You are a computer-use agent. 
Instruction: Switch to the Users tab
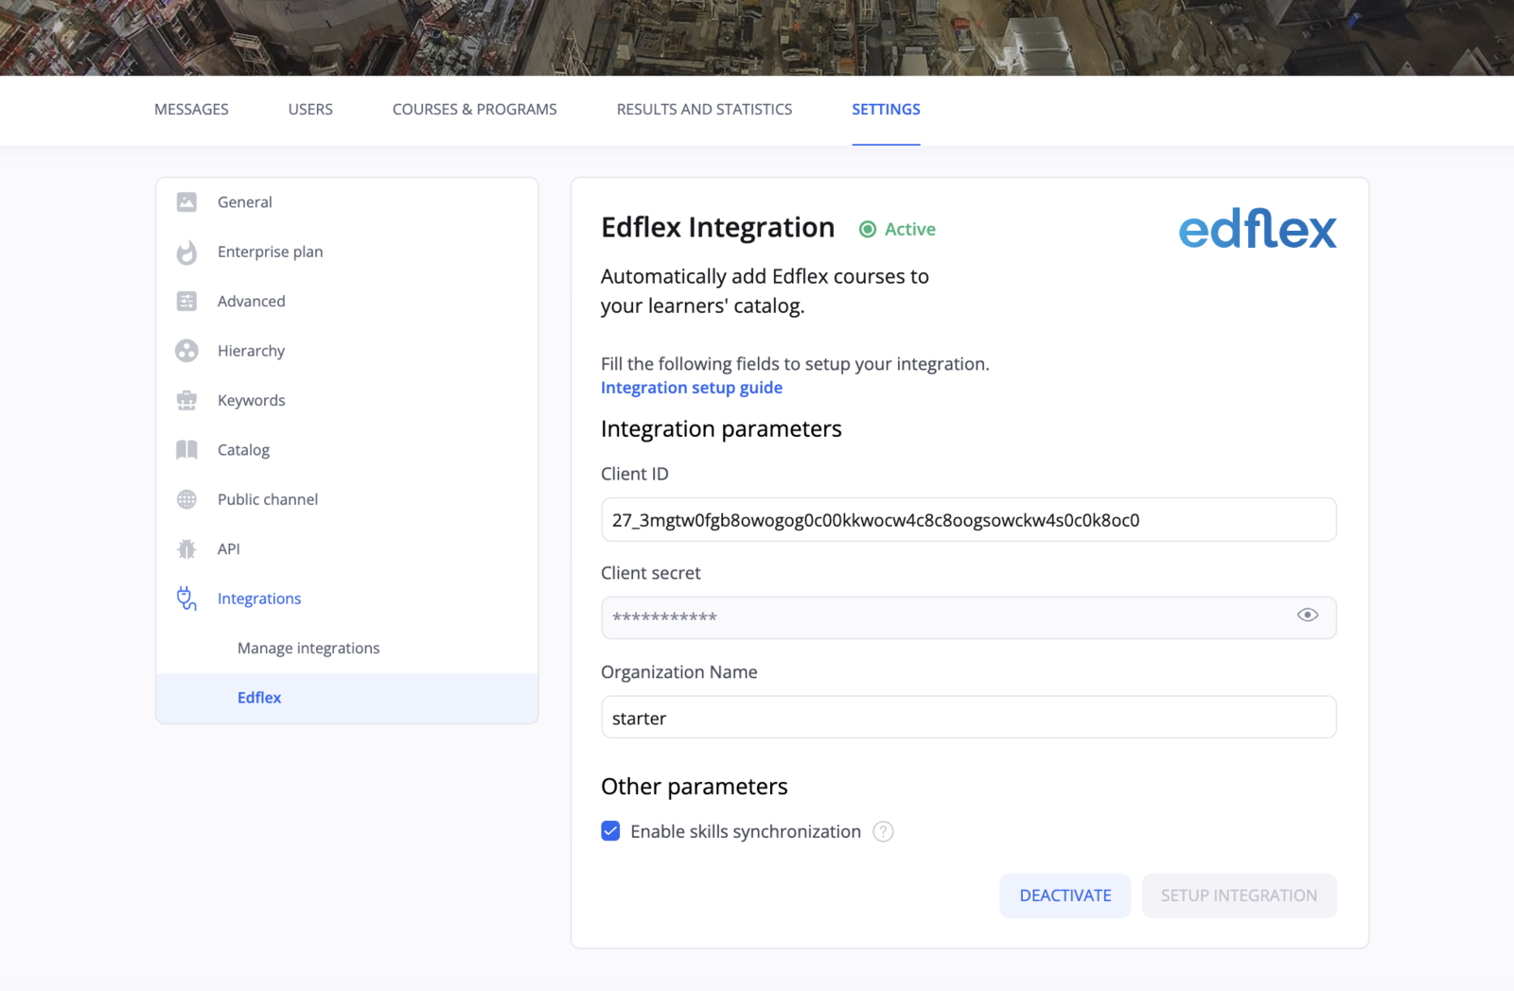310,110
